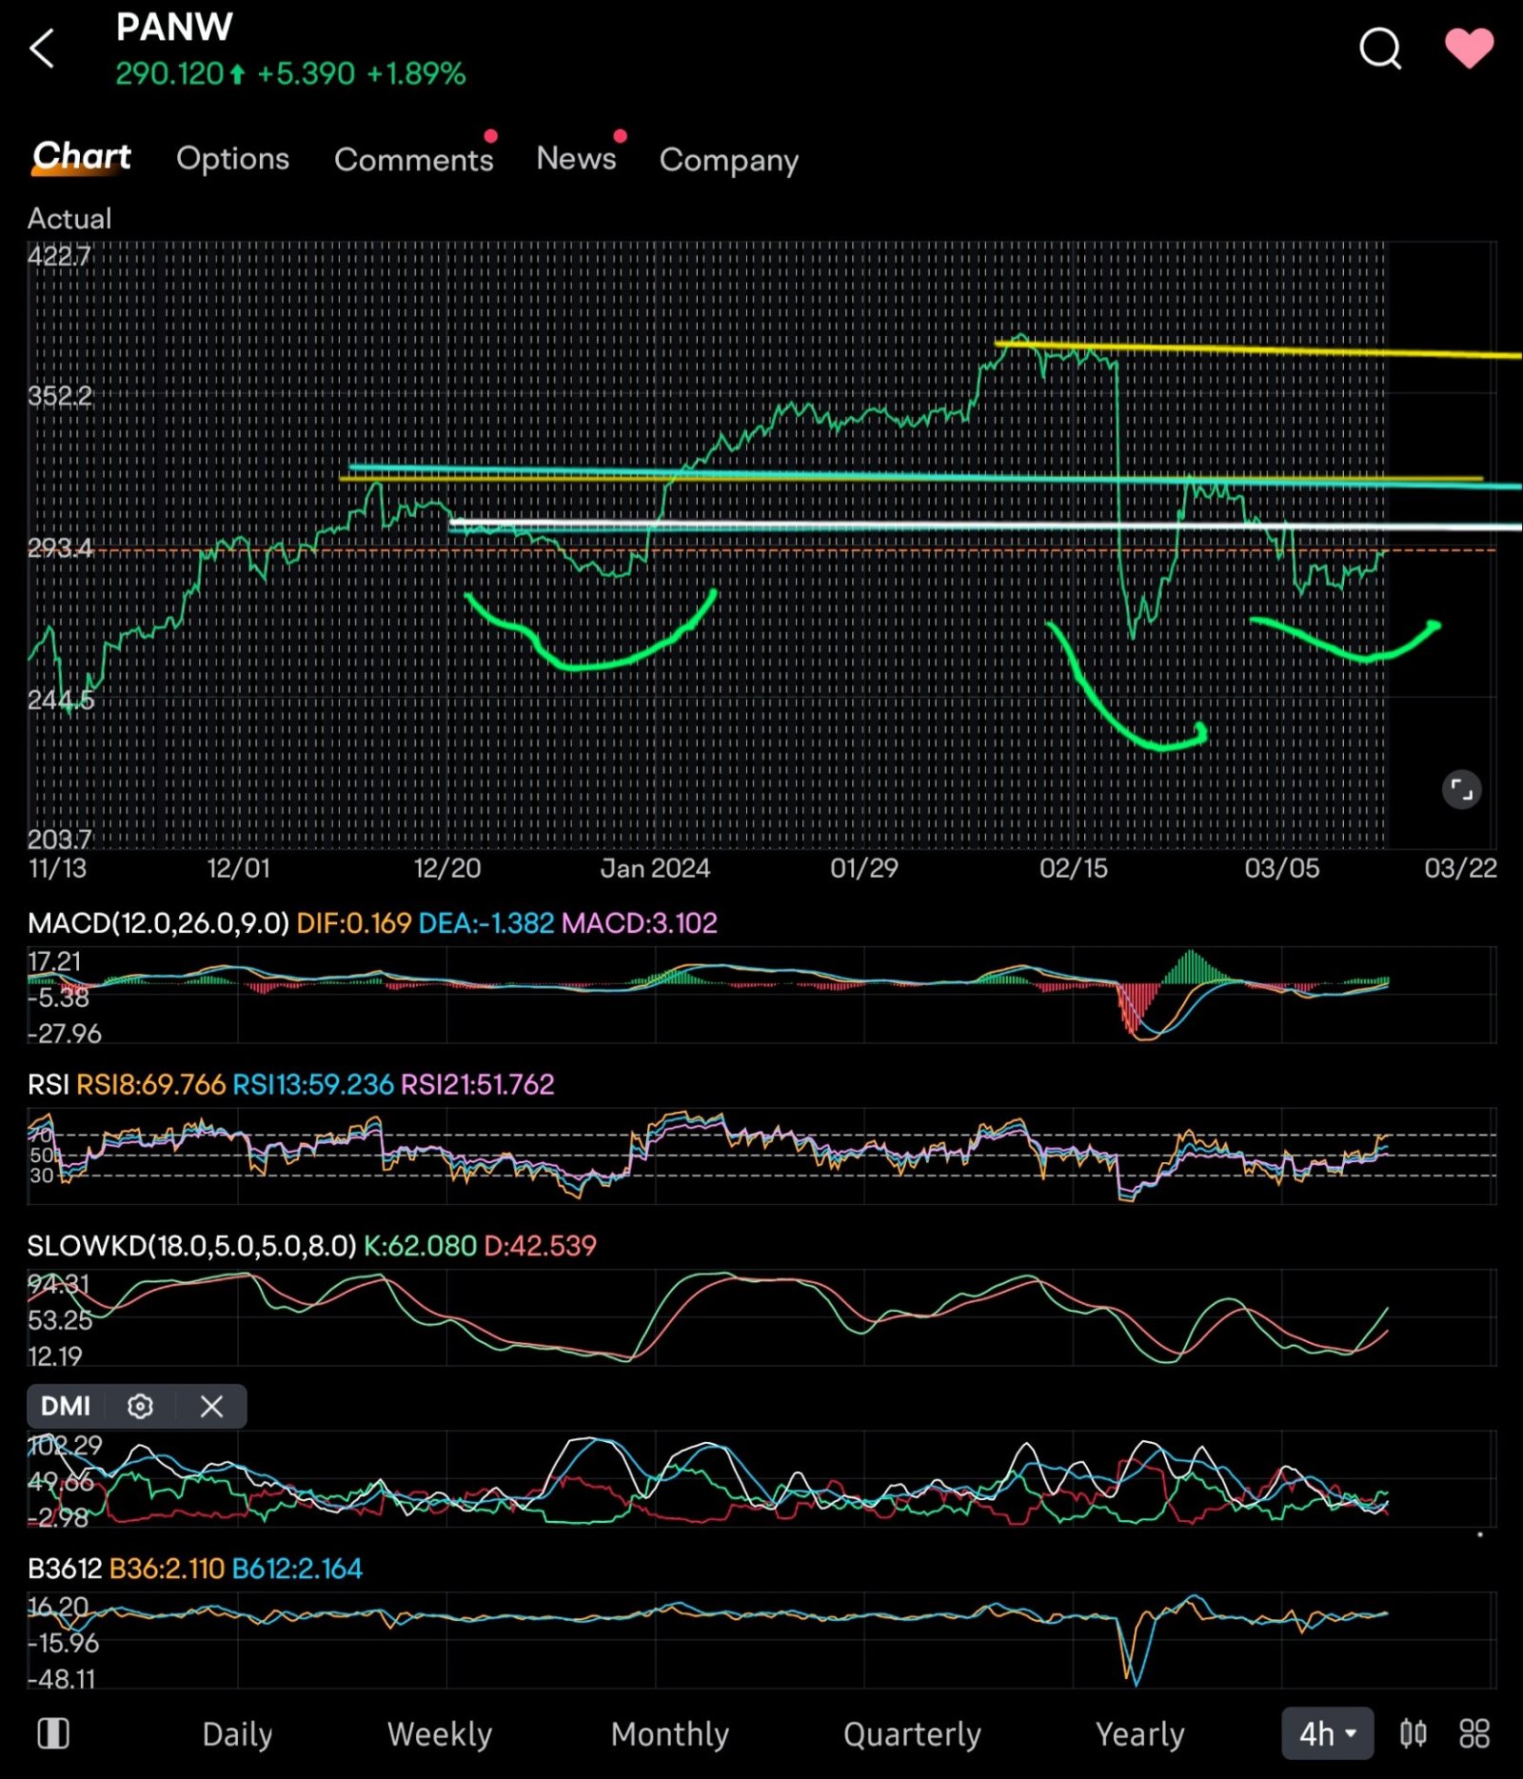Tap the RSI8:69.766 value

[x=150, y=1084]
